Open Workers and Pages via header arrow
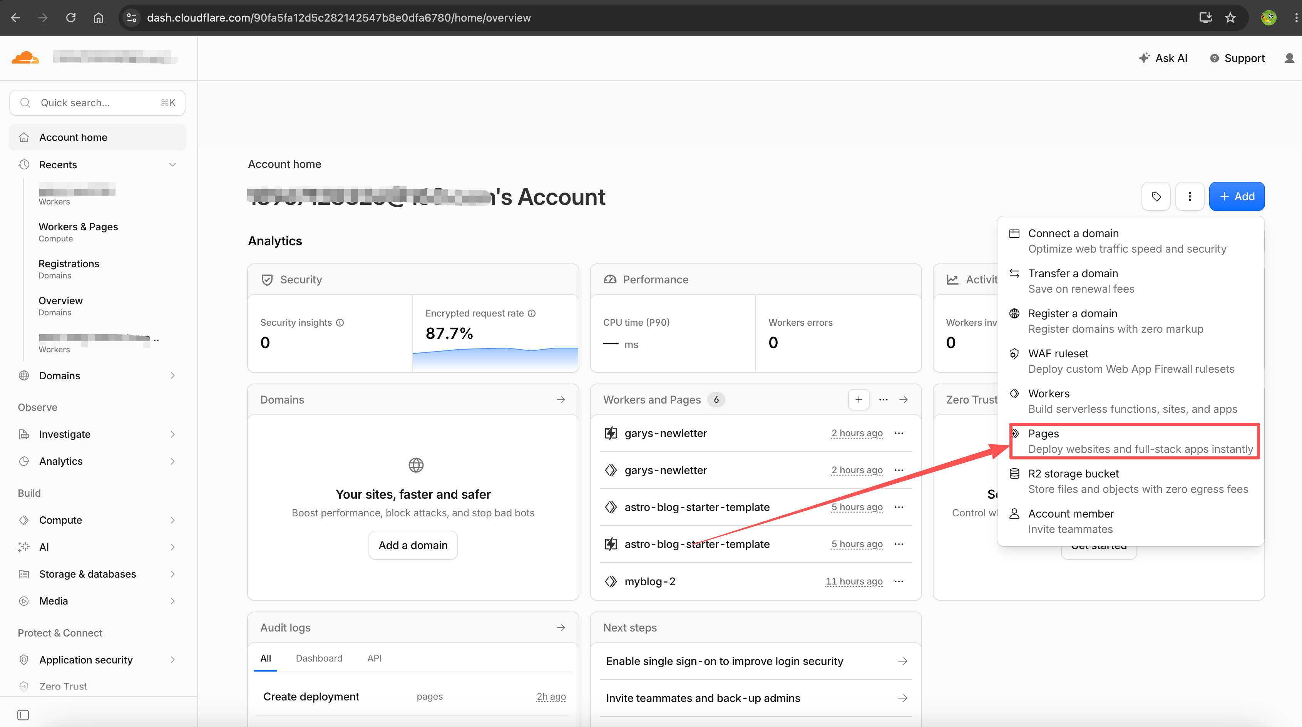 904,399
